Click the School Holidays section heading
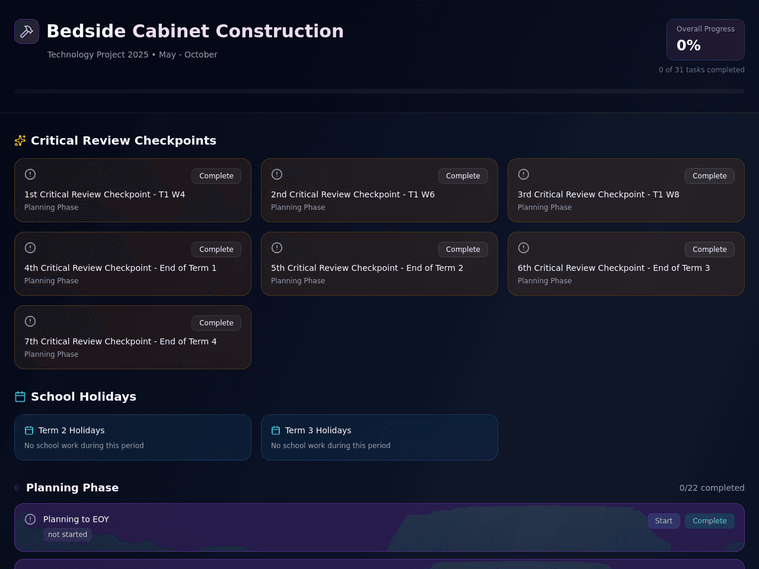759x569 pixels. tap(84, 397)
